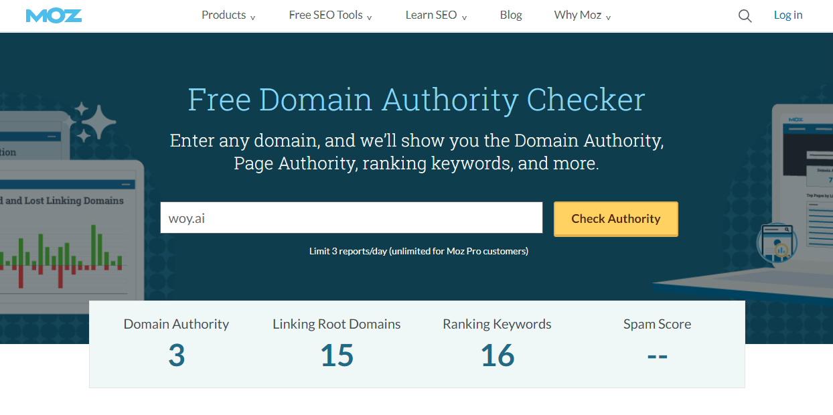Click the Ranking Keywords value 16
This screenshot has width=833, height=415.
coord(498,355)
